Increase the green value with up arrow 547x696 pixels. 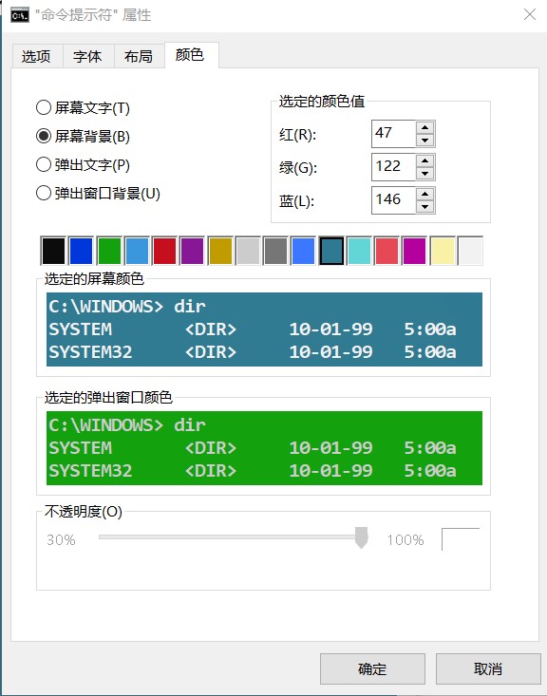click(424, 161)
